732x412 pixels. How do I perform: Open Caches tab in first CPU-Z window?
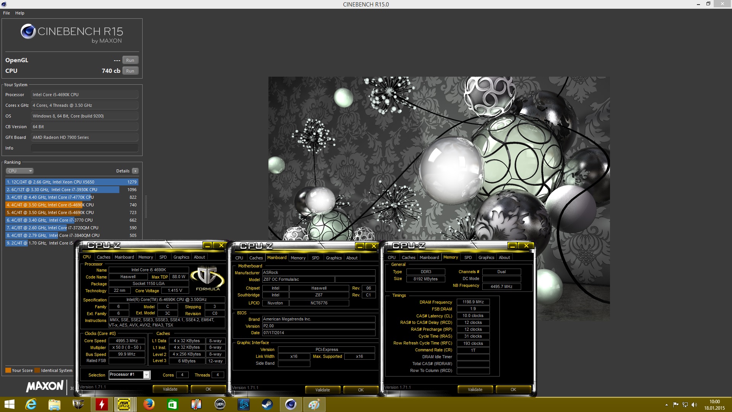[x=103, y=257]
